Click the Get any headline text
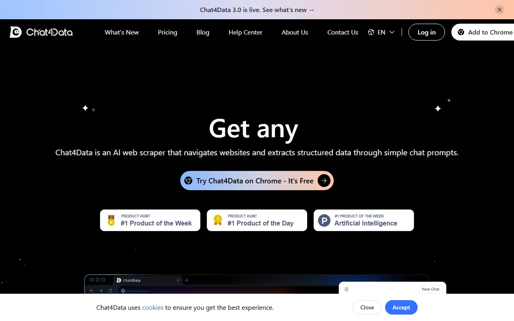The width and height of the screenshot is (514, 321). tap(253, 128)
